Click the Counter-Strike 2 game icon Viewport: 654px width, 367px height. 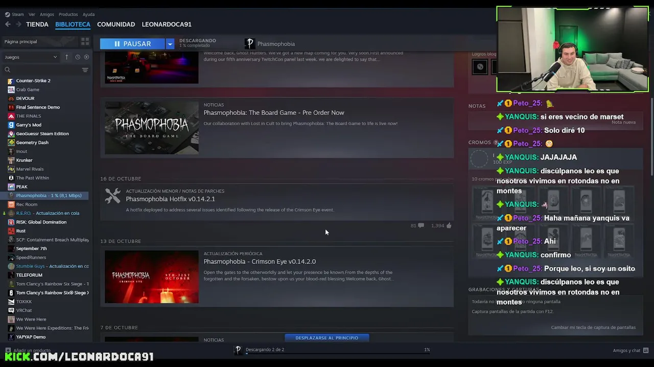[x=11, y=81]
